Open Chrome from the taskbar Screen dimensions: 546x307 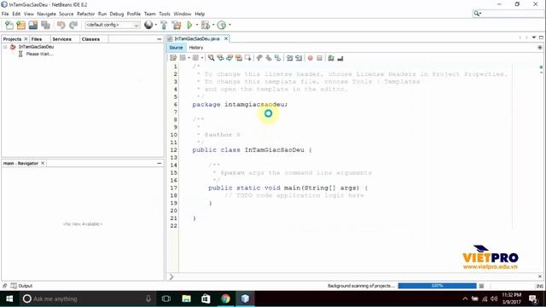point(225,298)
